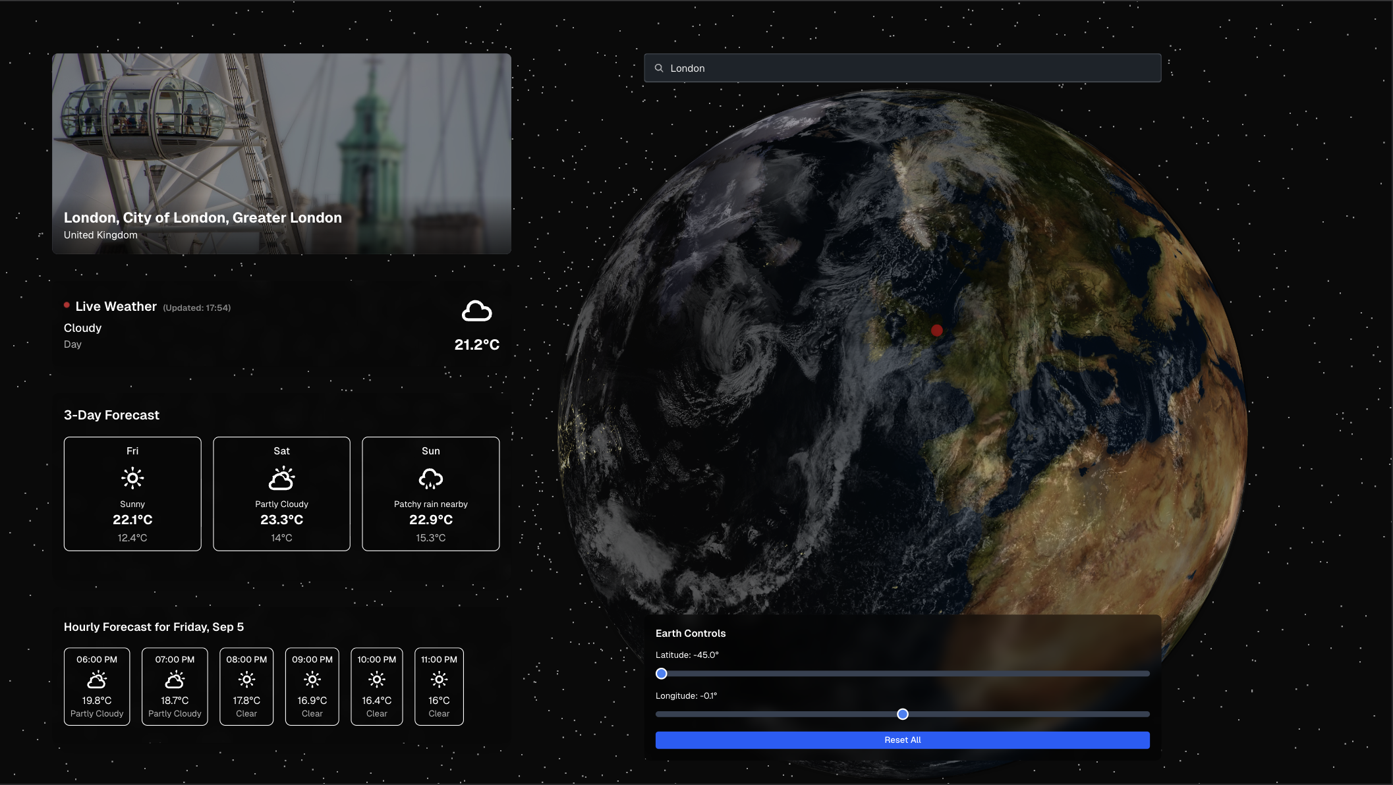
Task: Click the red London marker on globe
Action: point(936,330)
